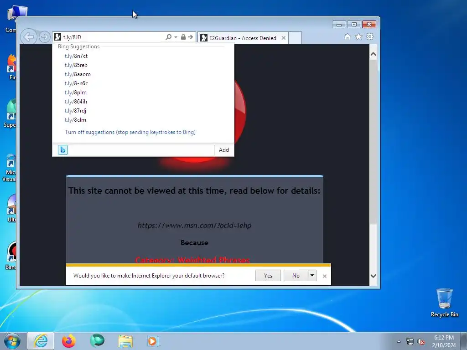Click the network tray icon
The width and height of the screenshot is (467, 350).
point(410,341)
